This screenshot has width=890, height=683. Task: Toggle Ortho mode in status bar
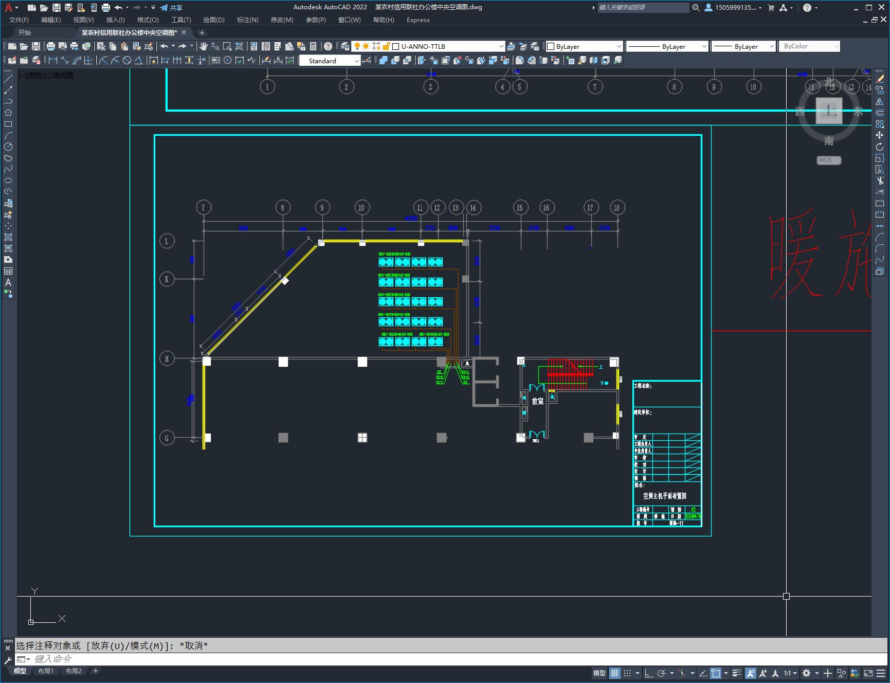[649, 673]
